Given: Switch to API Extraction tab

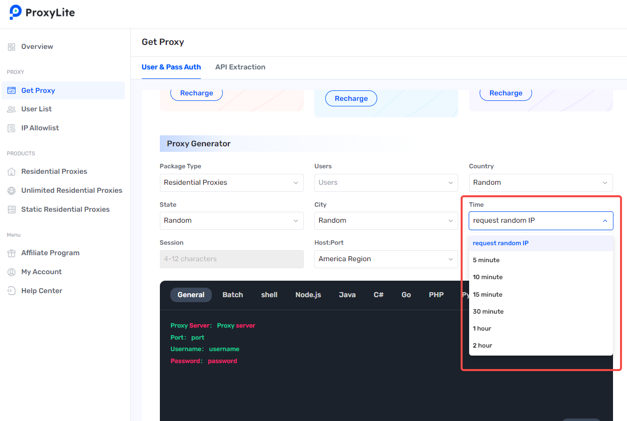Looking at the screenshot, I should (240, 67).
